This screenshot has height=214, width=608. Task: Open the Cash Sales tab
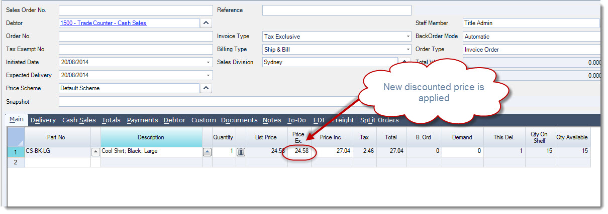pos(79,120)
